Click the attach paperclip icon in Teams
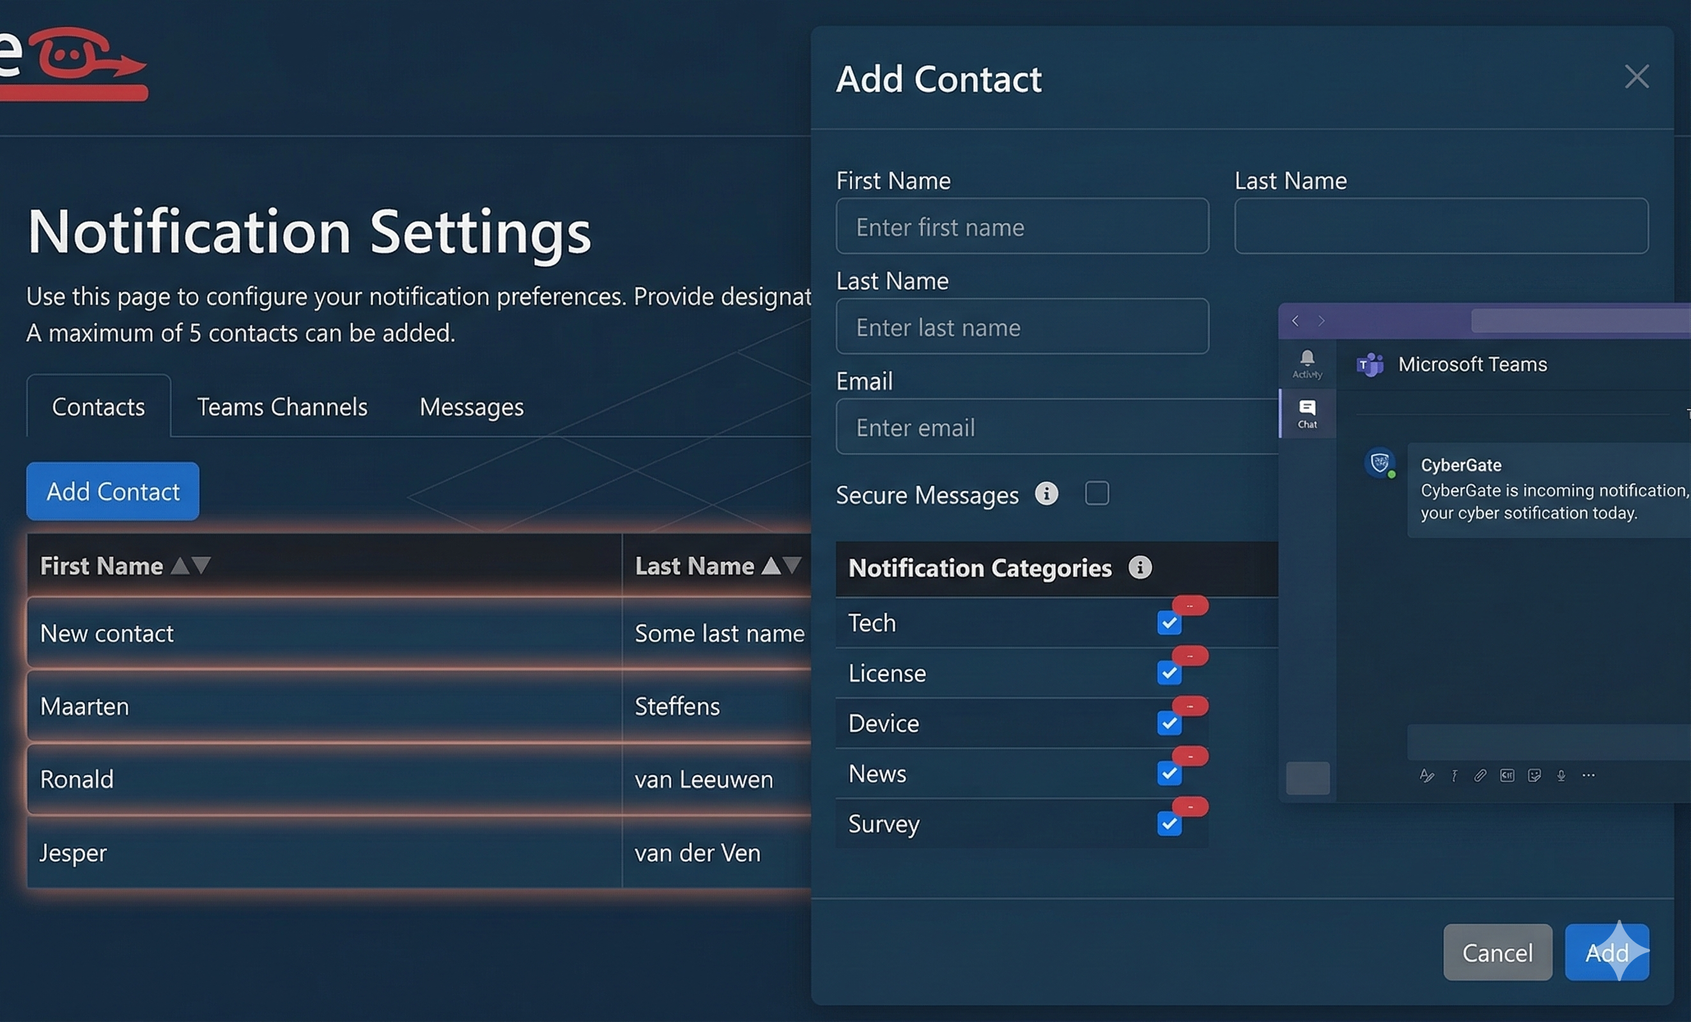 click(x=1479, y=775)
